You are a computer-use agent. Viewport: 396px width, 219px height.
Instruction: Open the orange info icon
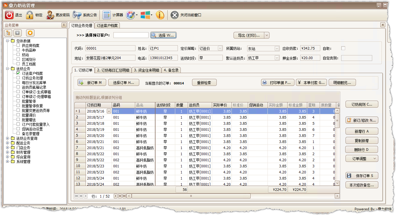pyautogui.click(x=160, y=15)
